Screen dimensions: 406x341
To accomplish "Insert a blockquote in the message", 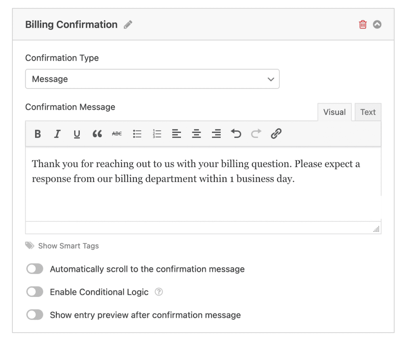I will point(97,134).
